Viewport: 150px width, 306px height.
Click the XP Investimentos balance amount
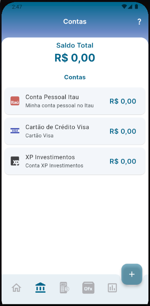coord(123,161)
